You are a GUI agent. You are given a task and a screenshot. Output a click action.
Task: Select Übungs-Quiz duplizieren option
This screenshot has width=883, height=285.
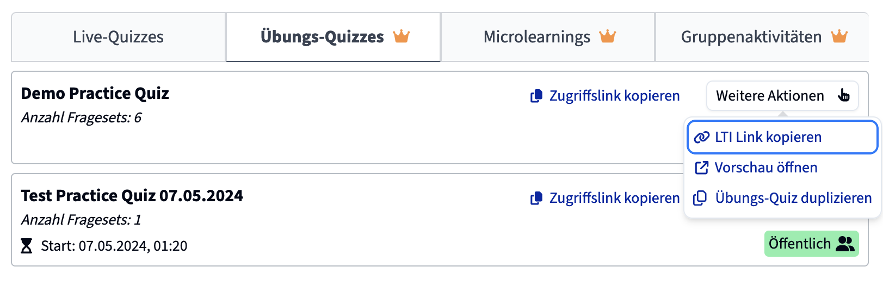pos(782,198)
